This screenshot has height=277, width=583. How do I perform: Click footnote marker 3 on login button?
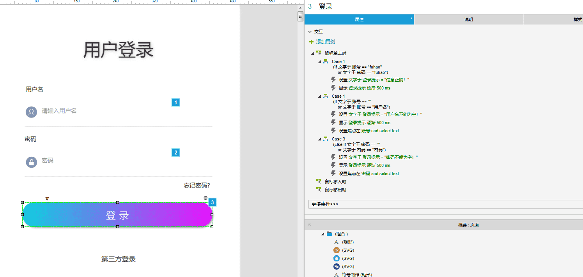coord(212,202)
